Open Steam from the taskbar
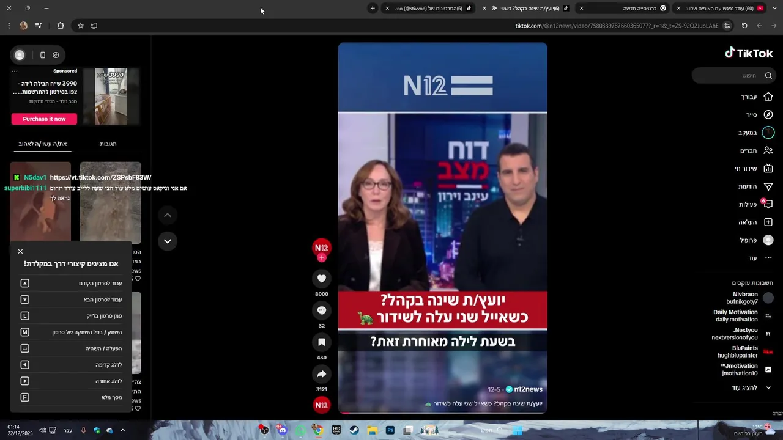 (x=354, y=430)
